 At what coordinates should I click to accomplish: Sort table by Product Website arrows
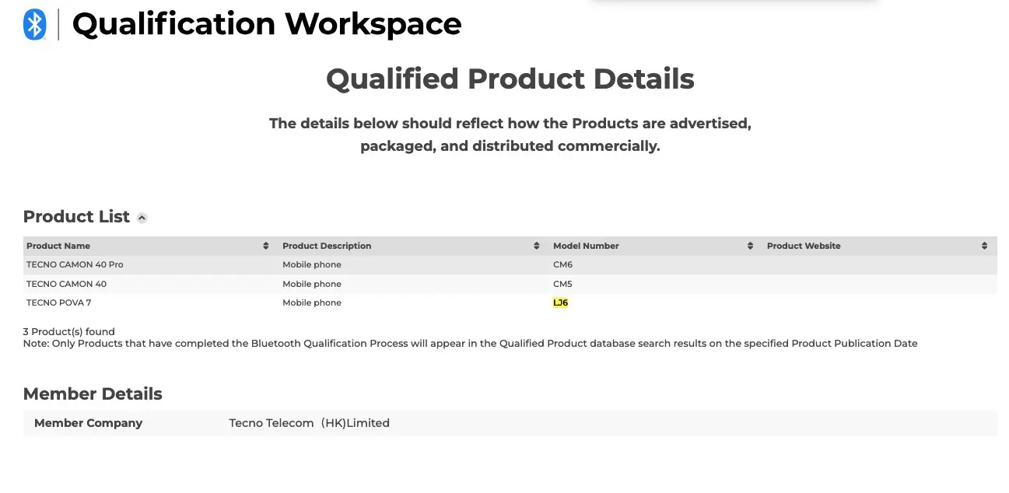pyautogui.click(x=985, y=246)
